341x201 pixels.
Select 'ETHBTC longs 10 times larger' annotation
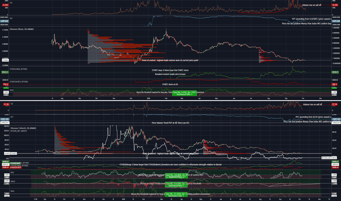[x=170, y=70]
